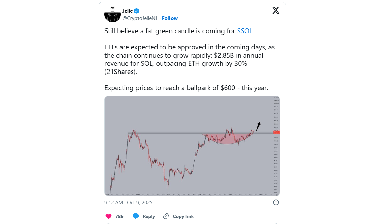Screen dimensions: 391x224
Task: Open the Twitter info circle icon
Action: pos(276,202)
